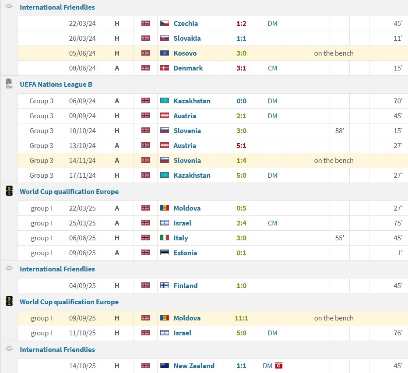Open the Estonia team link
Screen dimensions: 408x373
point(185,253)
